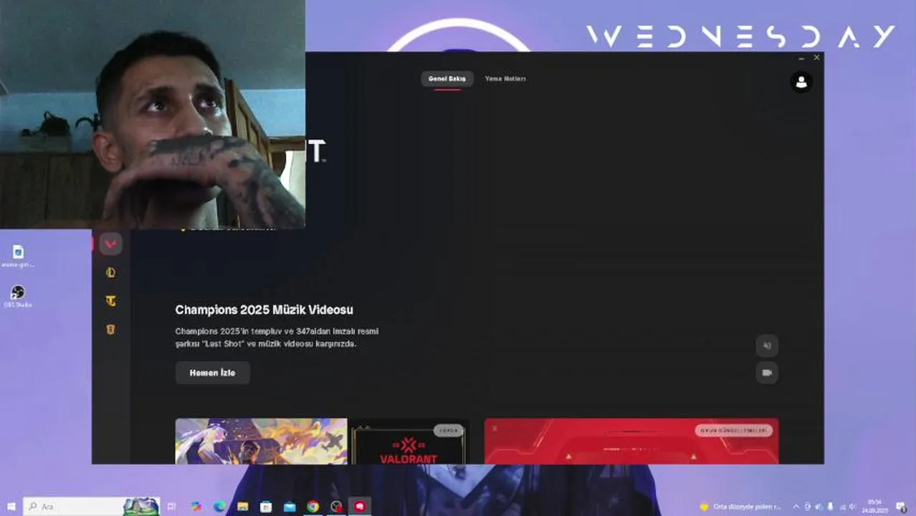Image resolution: width=916 pixels, height=516 pixels.
Task: Open Task View in the taskbar
Action: tap(172, 507)
